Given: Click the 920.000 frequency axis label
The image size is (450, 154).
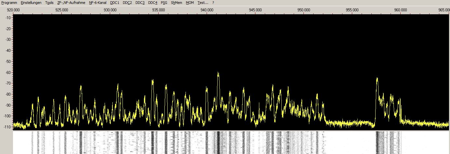Looking at the screenshot, I should (x=13, y=10).
